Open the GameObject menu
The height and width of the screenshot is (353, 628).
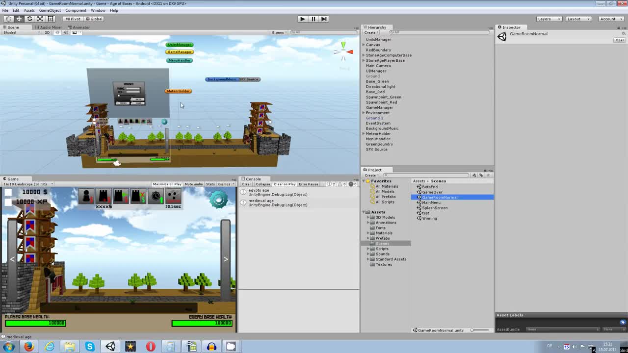click(50, 10)
